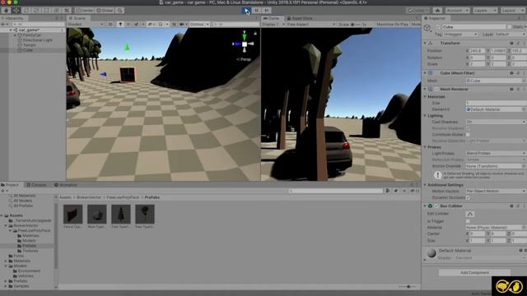
Task: Open the Account dropdown
Action: [x=457, y=11]
